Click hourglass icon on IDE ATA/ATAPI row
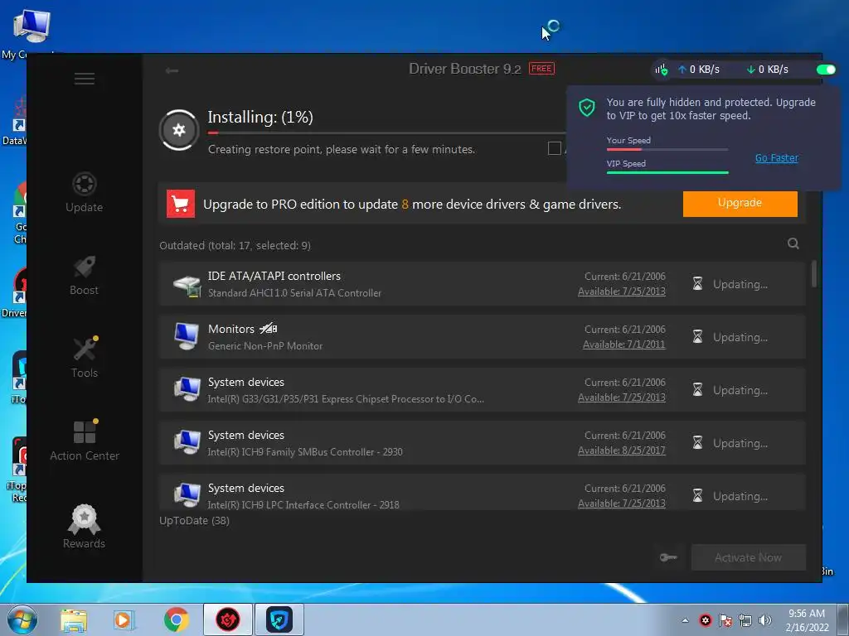Viewport: 849px width, 636px height. click(698, 283)
